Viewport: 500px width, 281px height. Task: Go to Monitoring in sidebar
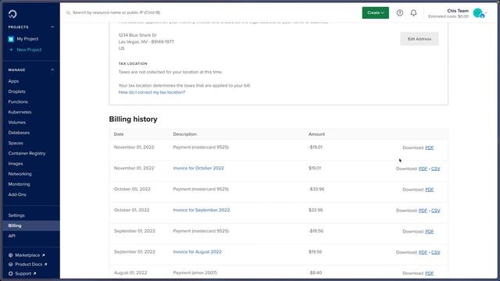click(19, 184)
